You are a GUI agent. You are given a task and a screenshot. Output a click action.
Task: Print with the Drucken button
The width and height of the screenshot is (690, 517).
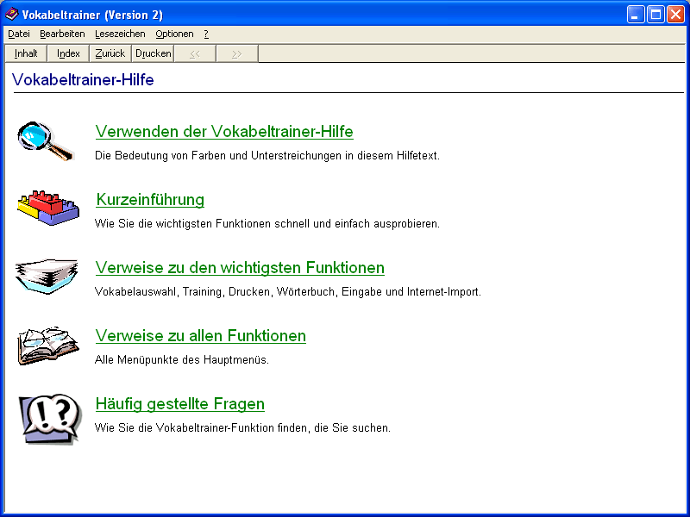(154, 53)
